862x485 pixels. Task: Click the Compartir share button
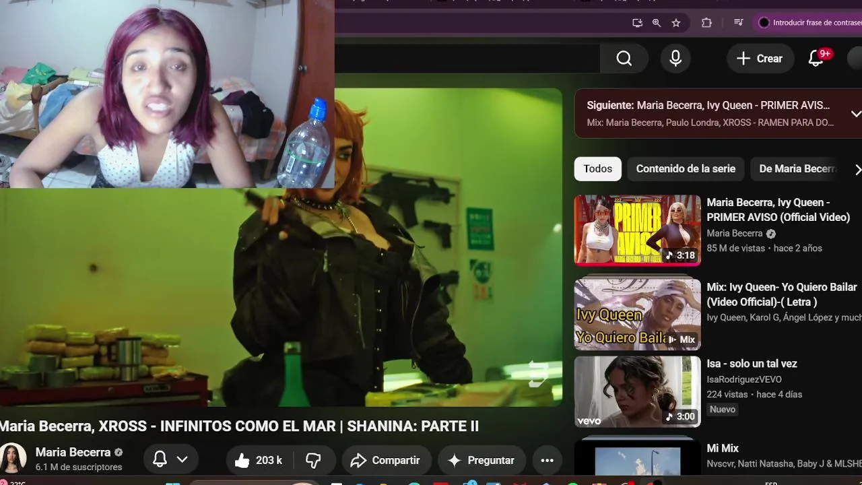(x=386, y=460)
